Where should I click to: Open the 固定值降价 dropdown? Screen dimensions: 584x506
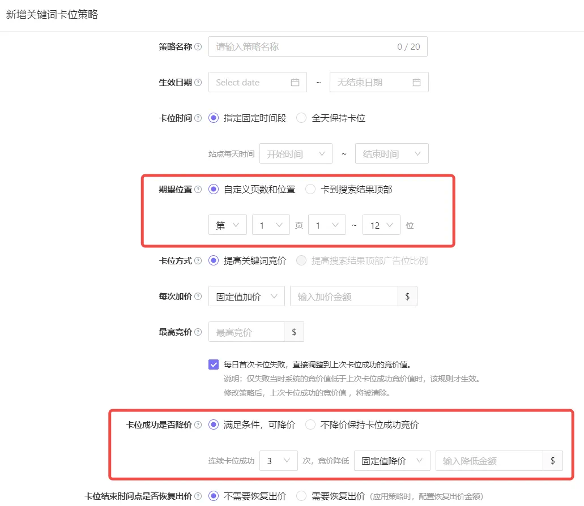point(392,461)
